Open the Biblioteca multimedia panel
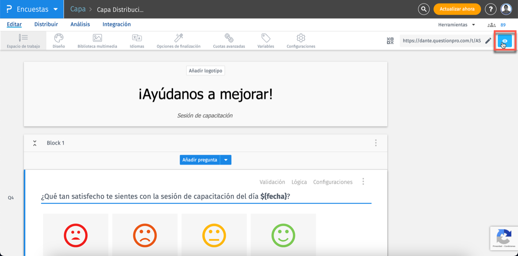This screenshot has width=518, height=256. pos(97,41)
